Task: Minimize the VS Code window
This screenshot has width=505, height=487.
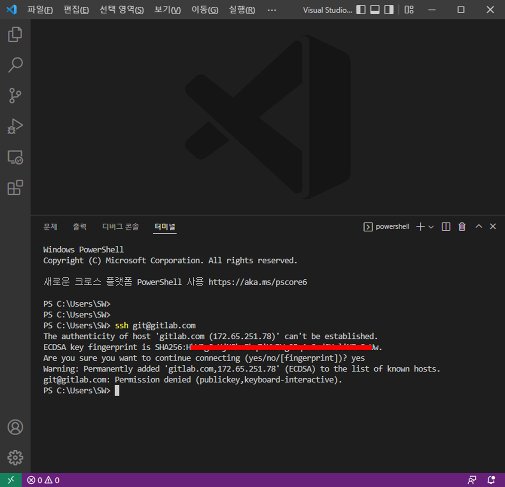Action: 432,9
